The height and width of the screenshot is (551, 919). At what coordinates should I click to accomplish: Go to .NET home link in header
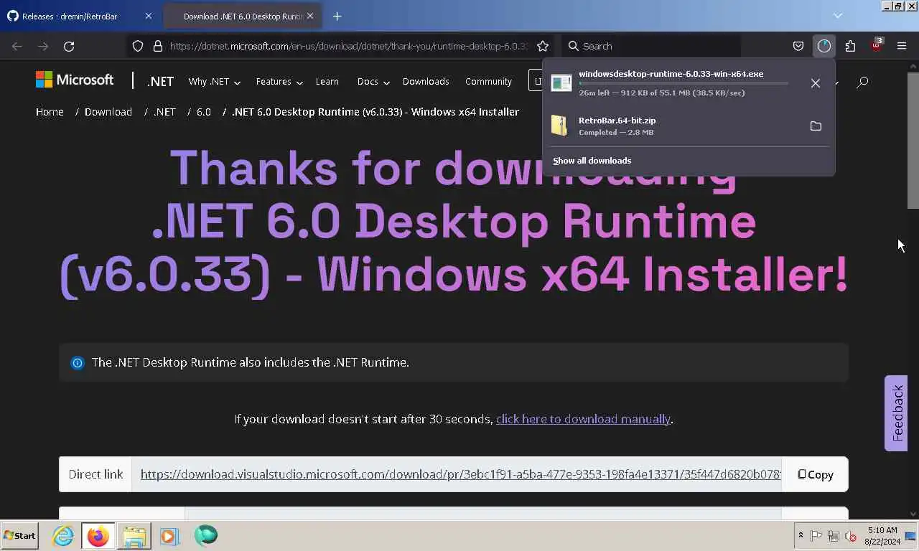click(160, 82)
